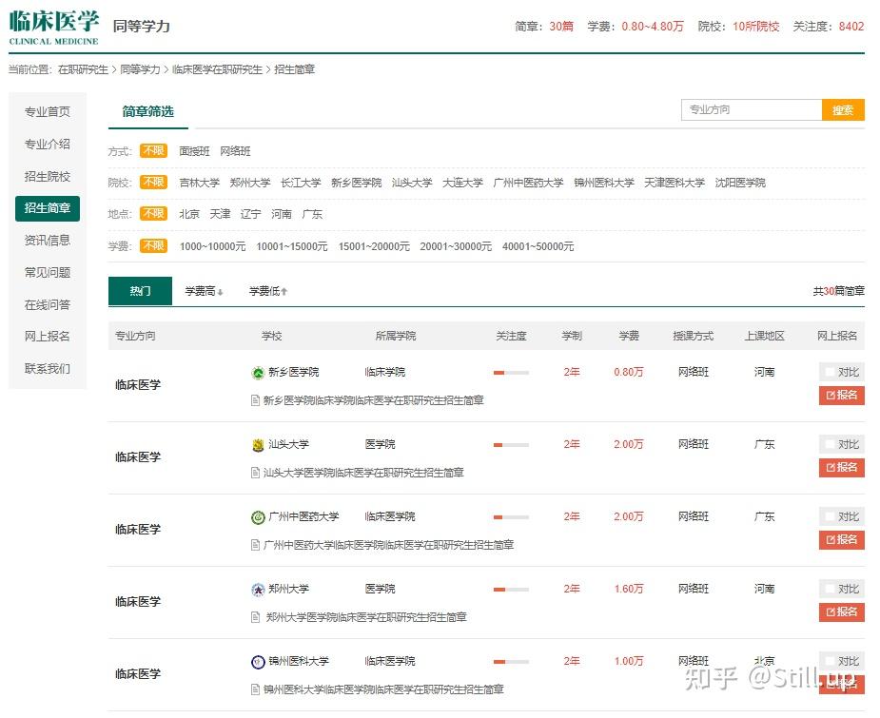Open 联系我们 in the sidebar
The image size is (880, 718).
48,369
